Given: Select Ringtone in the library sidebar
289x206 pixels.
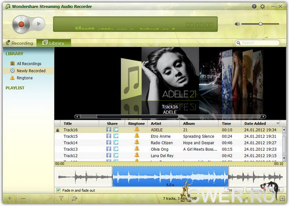Looking at the screenshot, I should tap(22, 78).
